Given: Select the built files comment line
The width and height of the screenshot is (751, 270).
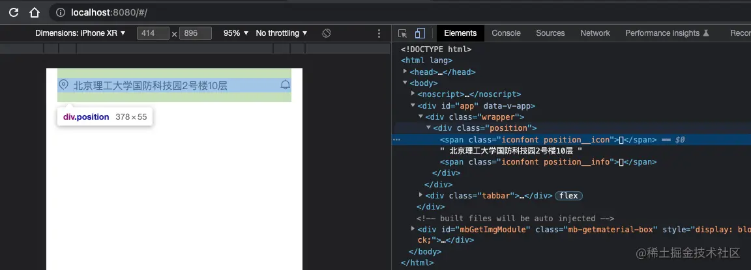Looking at the screenshot, I should tap(516, 219).
